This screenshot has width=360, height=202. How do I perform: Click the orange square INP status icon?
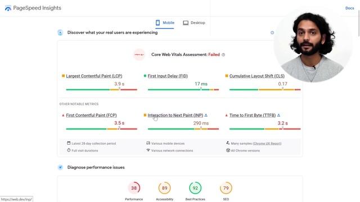[x=145, y=115]
